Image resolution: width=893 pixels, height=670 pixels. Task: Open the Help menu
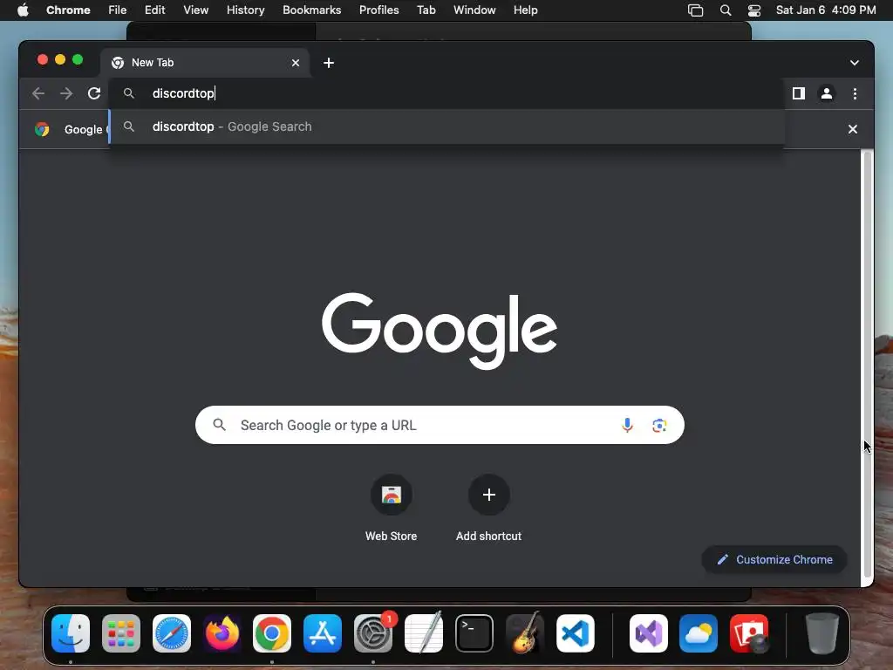tap(526, 10)
